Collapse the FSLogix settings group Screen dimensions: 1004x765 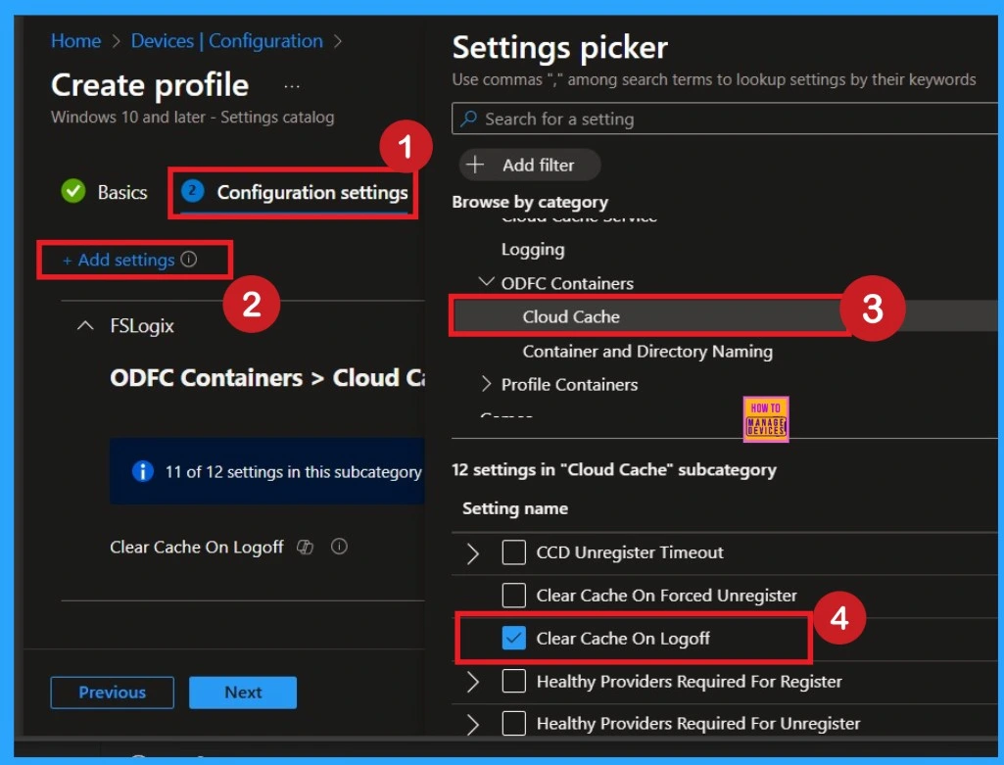point(86,326)
